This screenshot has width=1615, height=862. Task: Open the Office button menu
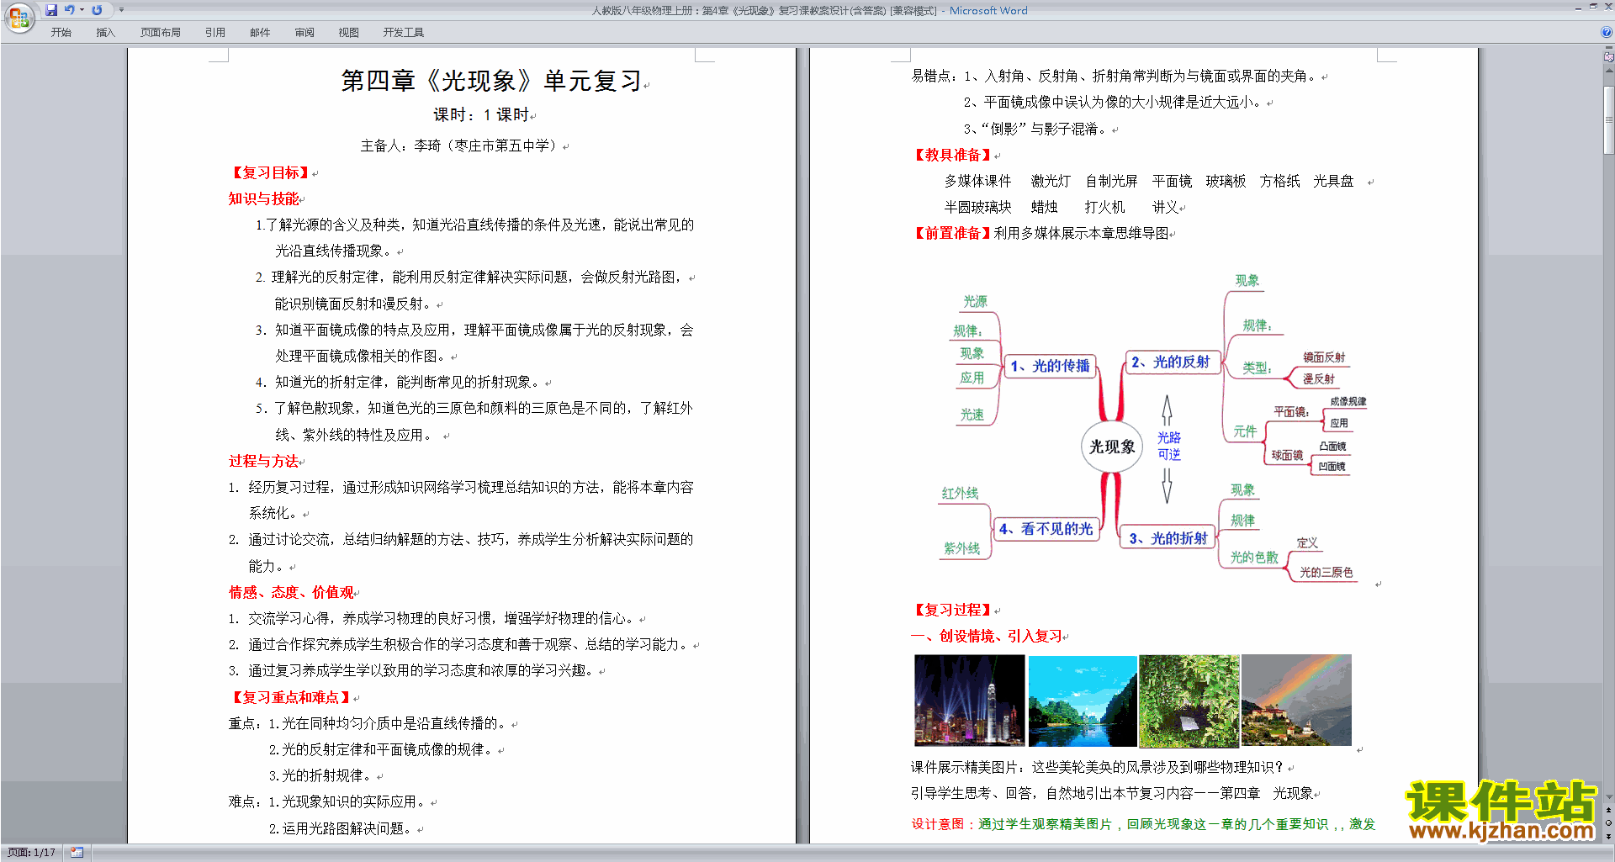click(x=19, y=17)
